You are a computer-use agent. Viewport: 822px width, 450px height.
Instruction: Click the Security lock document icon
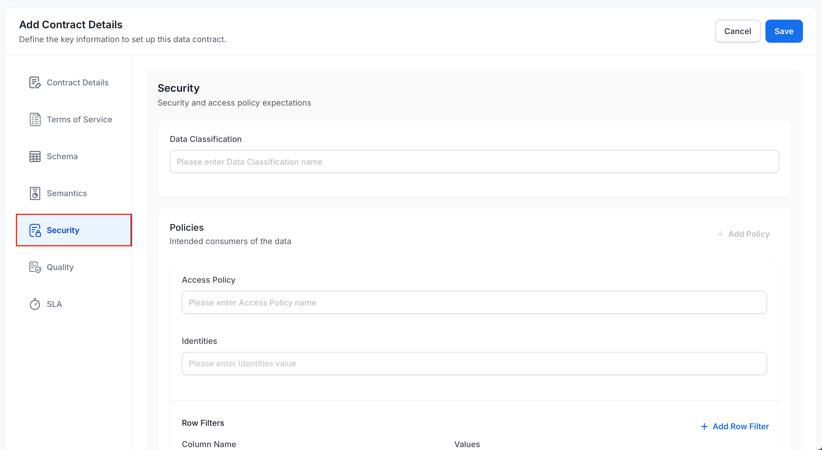tap(35, 230)
